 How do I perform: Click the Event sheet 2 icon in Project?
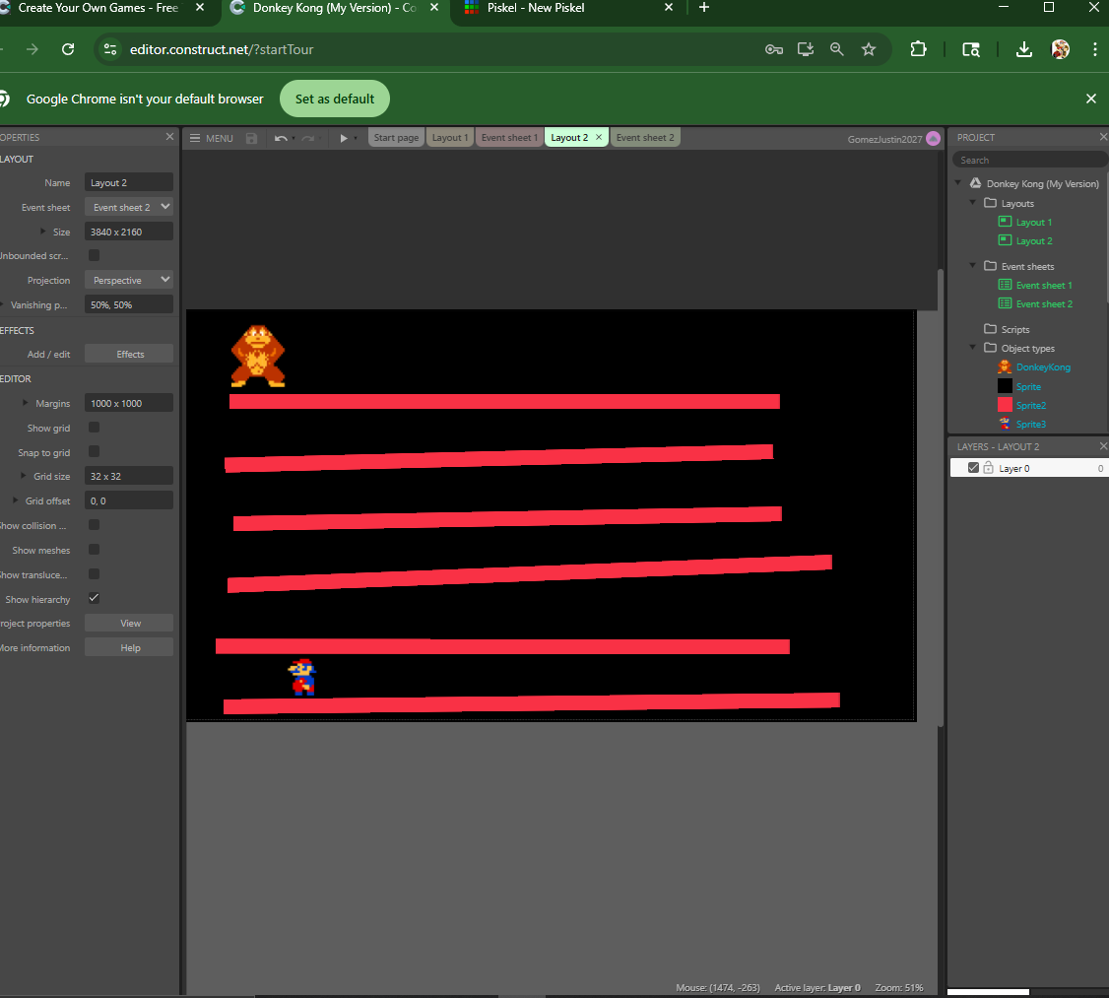point(1005,303)
